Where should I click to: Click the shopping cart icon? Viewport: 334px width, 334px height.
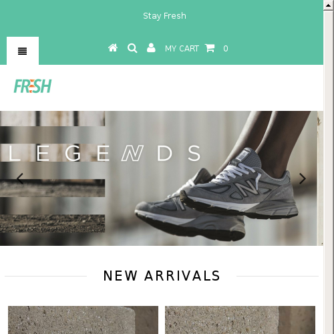210,48
